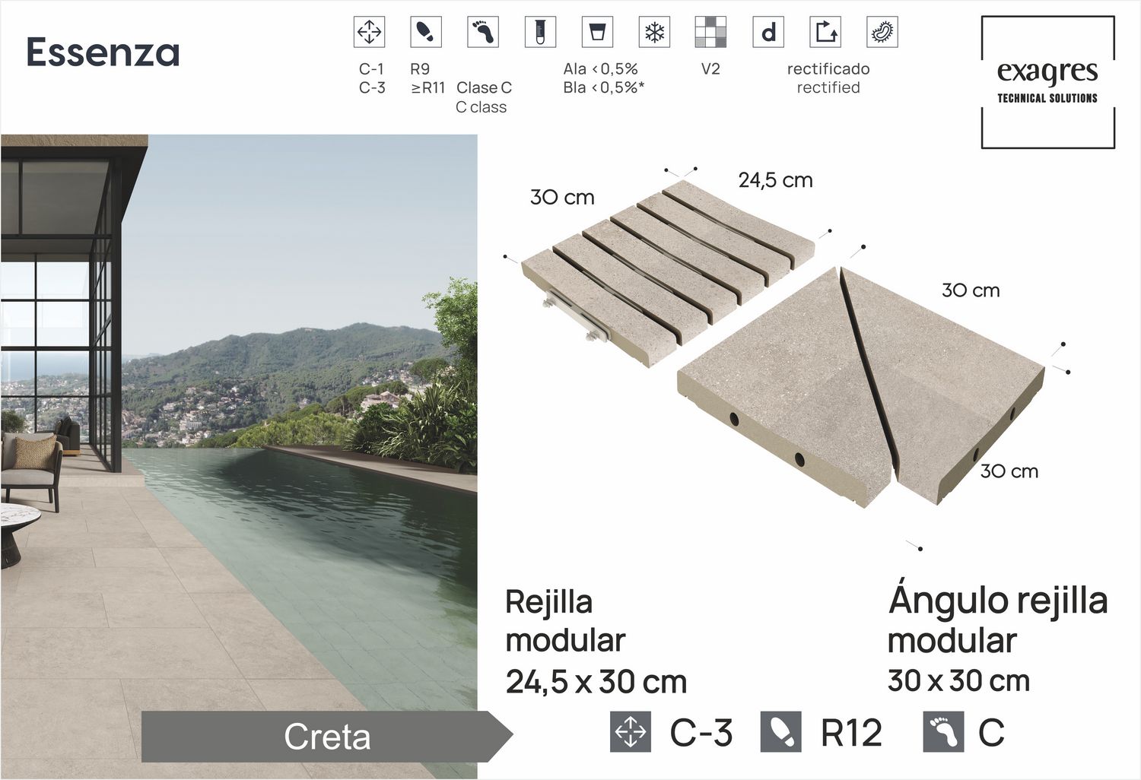Image resolution: width=1141 pixels, height=780 pixels.
Task: Click the large arrows icon beside bottom C-3
Action: (x=631, y=732)
